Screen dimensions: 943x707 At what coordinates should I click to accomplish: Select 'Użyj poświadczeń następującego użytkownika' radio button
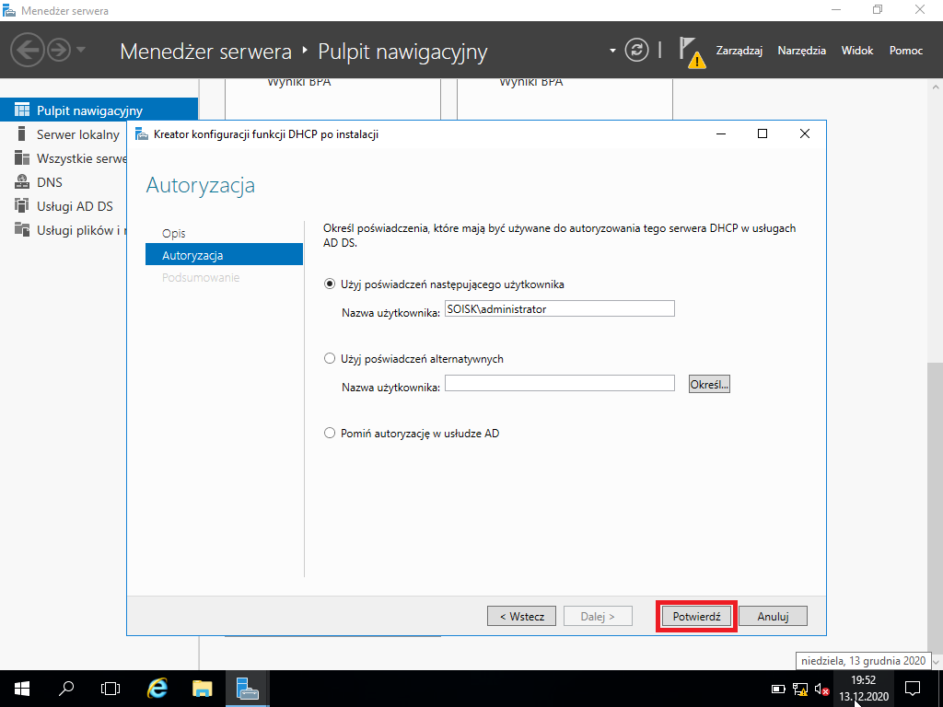(330, 284)
